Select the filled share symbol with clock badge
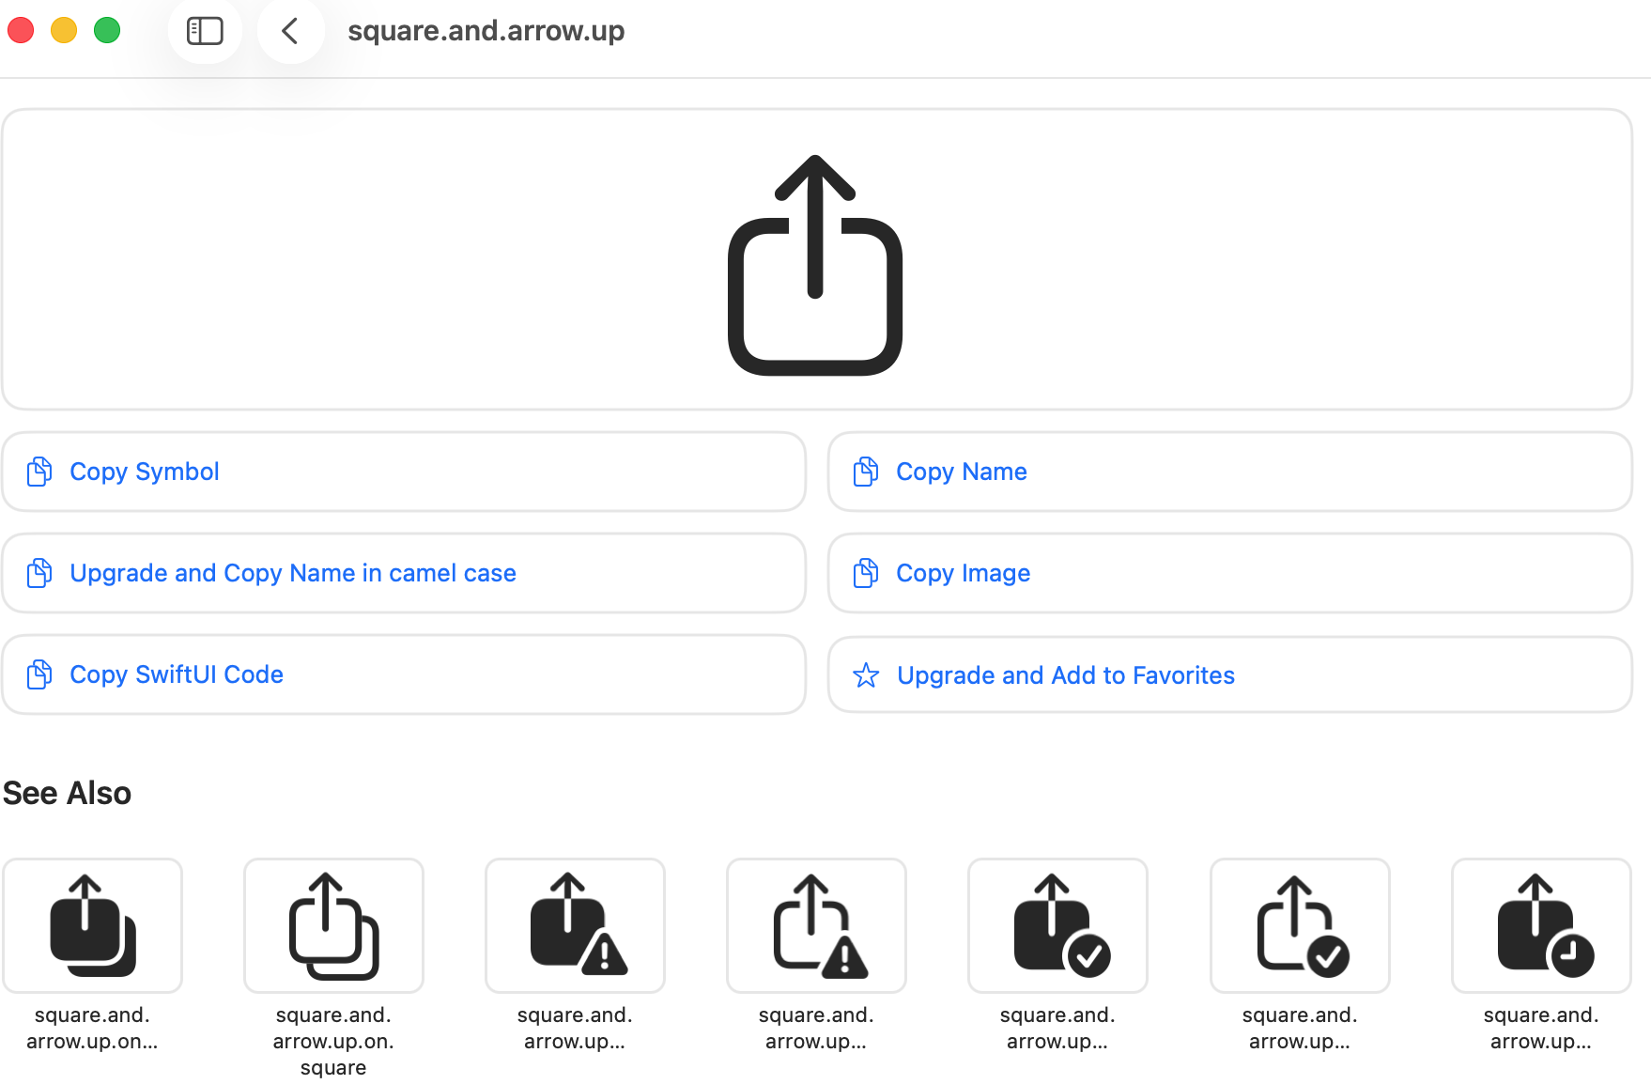 (1541, 925)
